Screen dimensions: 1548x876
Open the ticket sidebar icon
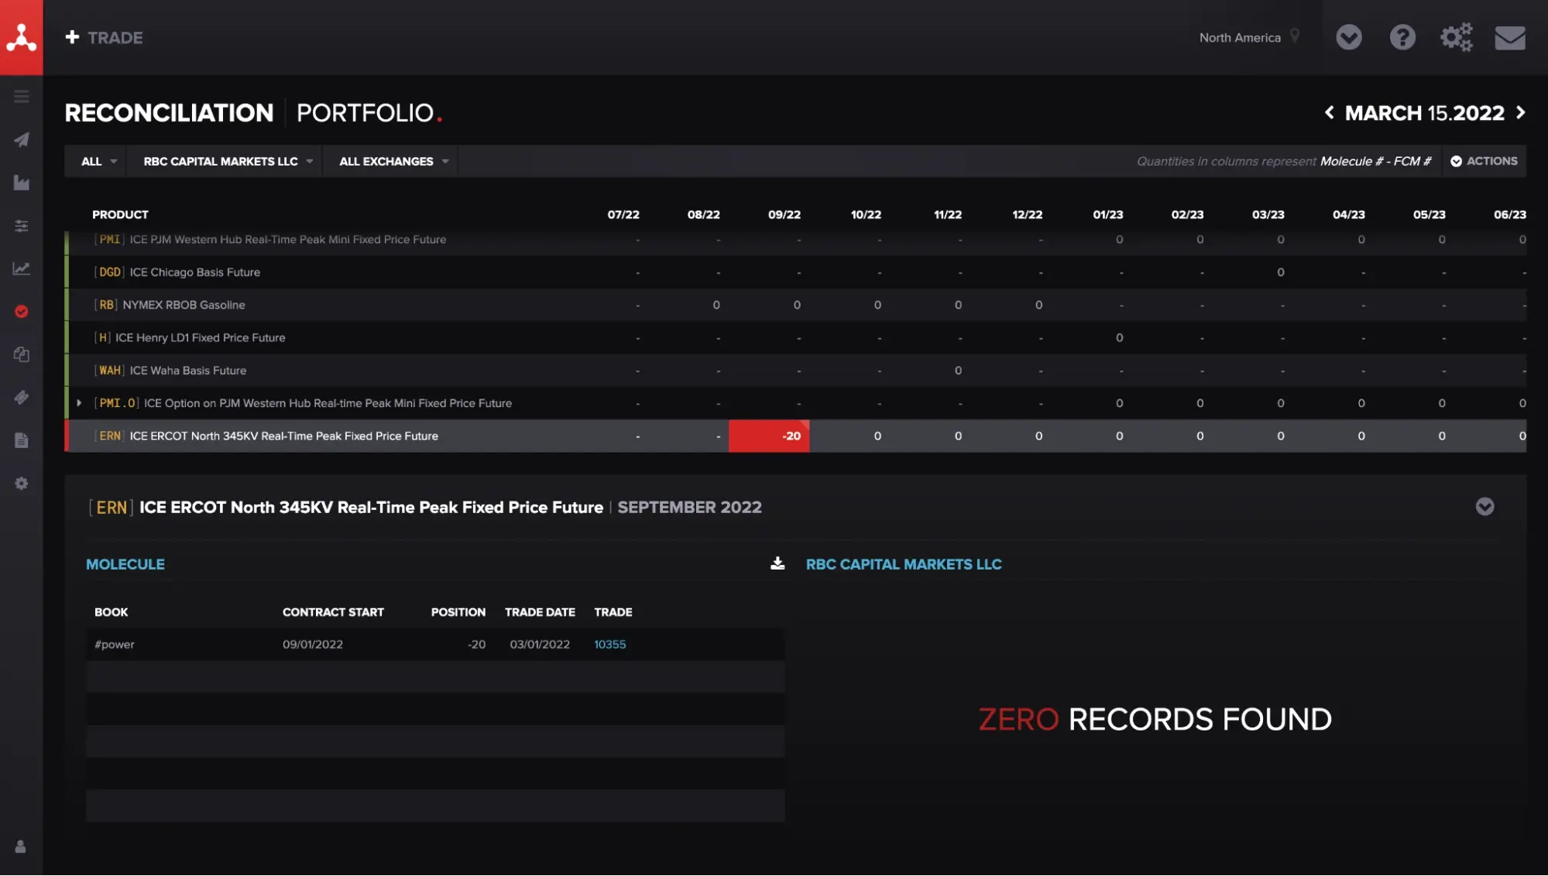pyautogui.click(x=22, y=398)
